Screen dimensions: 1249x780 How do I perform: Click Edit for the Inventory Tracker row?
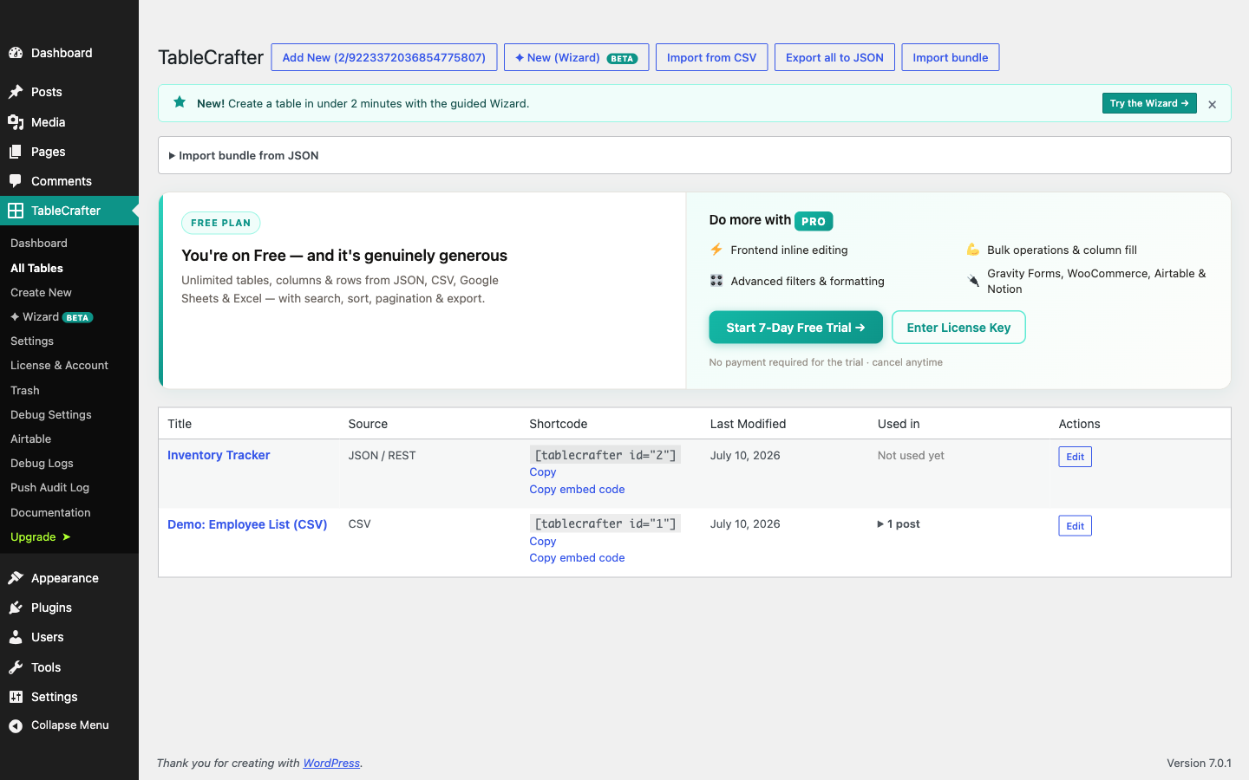(1075, 457)
